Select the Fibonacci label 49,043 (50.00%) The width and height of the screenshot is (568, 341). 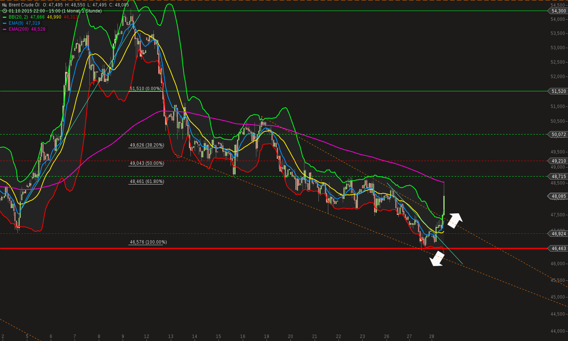pos(147,163)
